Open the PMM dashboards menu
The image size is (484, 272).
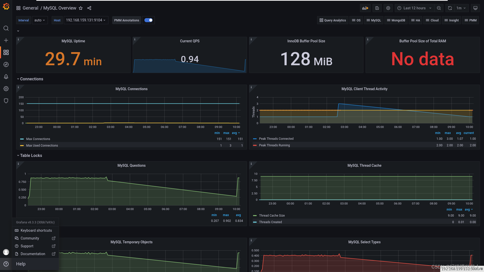470,20
